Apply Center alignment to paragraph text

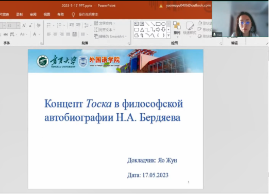[55, 34]
